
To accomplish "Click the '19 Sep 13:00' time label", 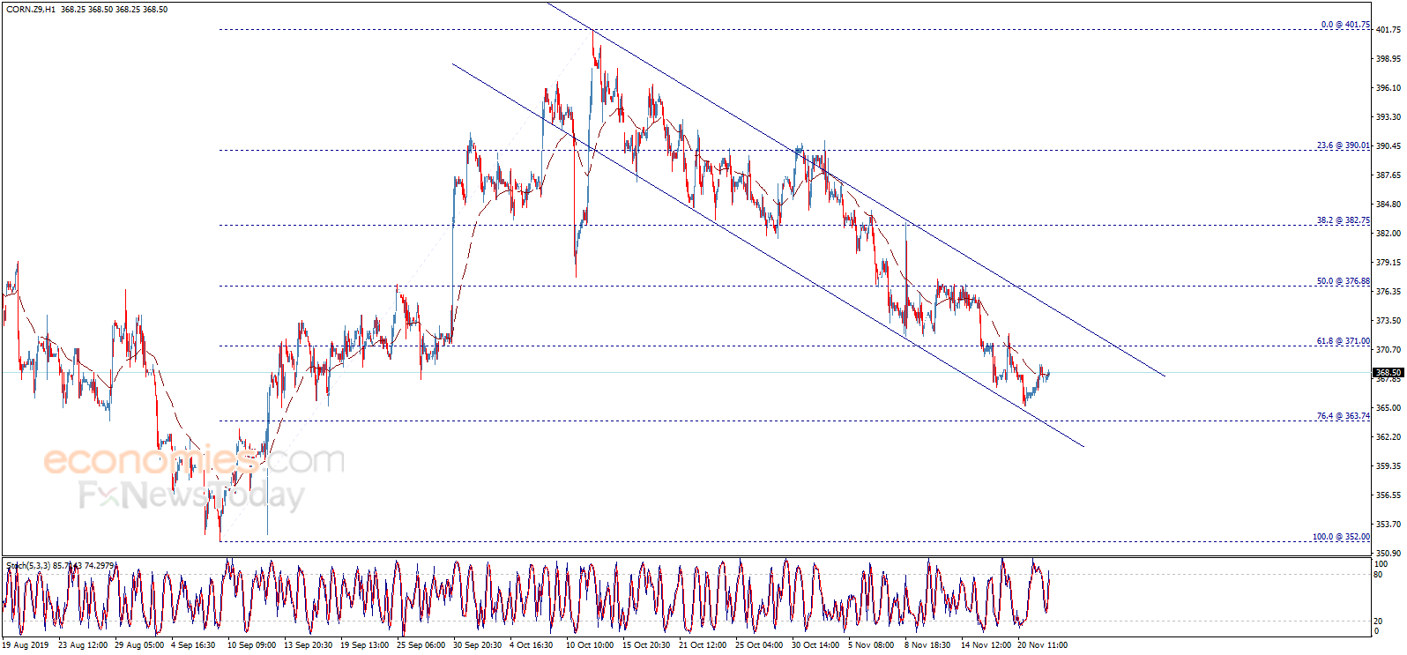I will (x=364, y=645).
